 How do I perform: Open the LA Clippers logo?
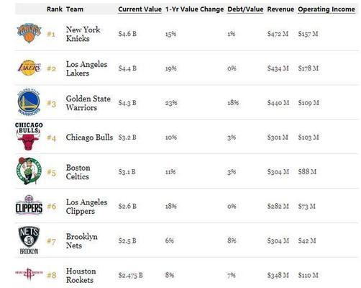[x=29, y=205]
